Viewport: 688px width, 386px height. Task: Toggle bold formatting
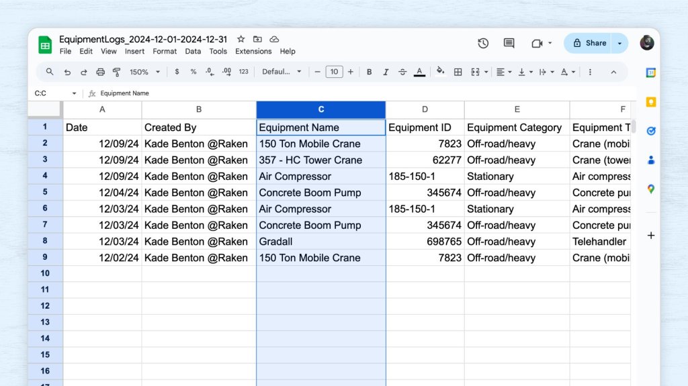pyautogui.click(x=369, y=72)
